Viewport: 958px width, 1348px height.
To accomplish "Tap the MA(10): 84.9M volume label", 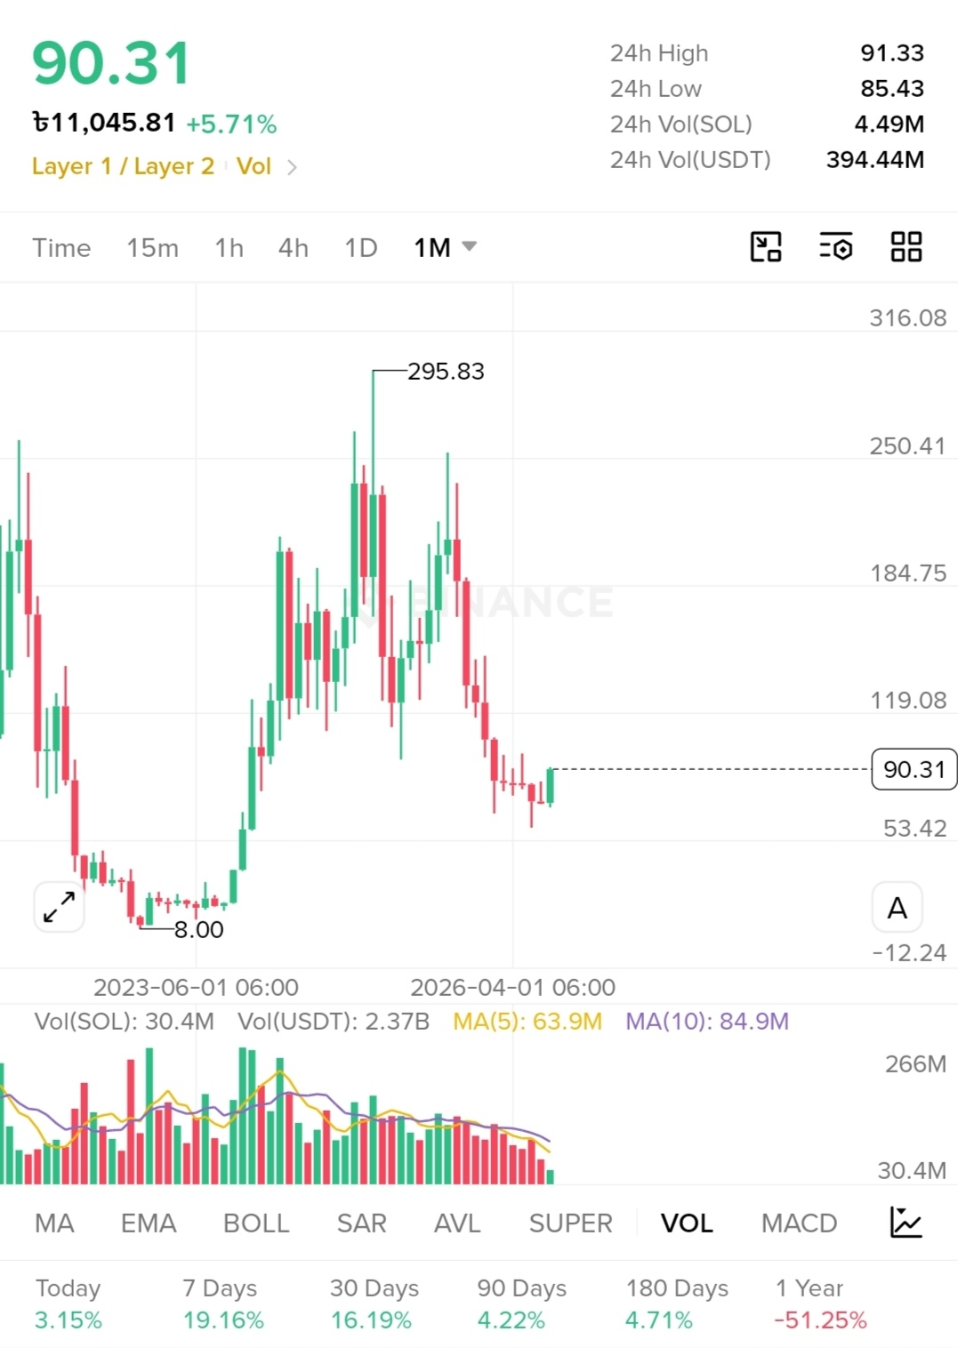I will tap(707, 1021).
